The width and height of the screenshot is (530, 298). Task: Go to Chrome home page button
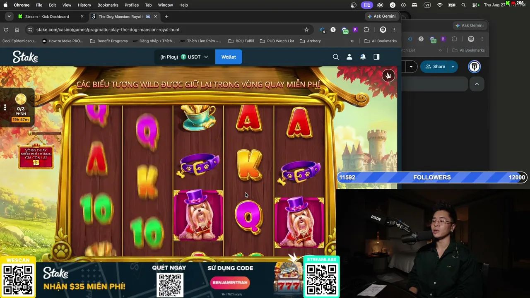pos(17,29)
